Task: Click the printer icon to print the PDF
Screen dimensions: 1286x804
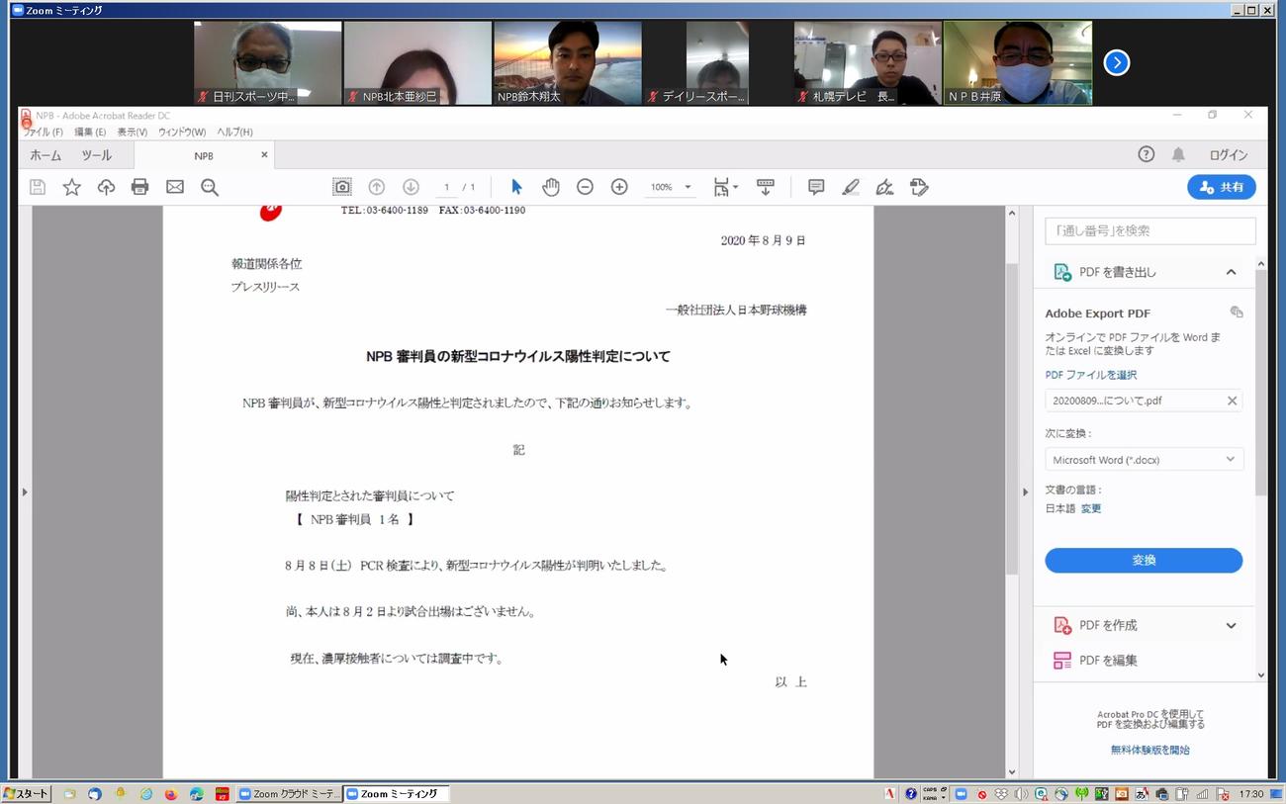Action: (x=140, y=187)
